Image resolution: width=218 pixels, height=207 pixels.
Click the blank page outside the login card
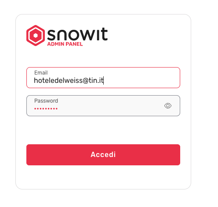tap(205, 102)
